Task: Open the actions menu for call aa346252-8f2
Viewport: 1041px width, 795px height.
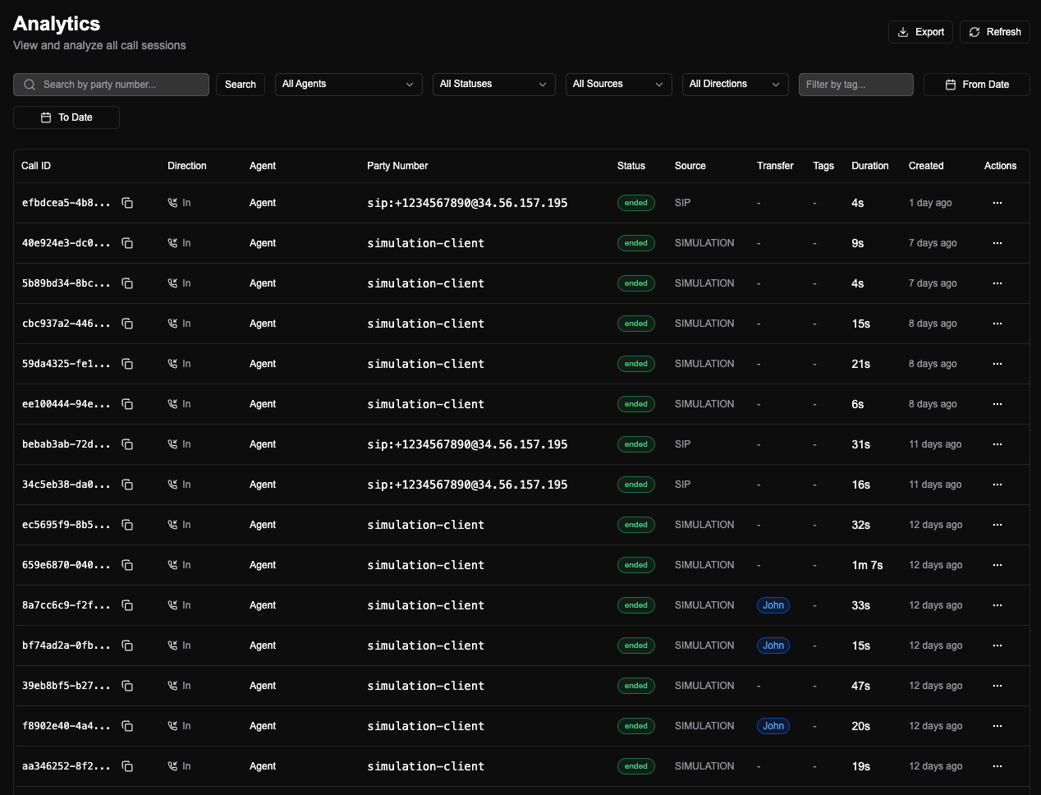Action: 997,766
